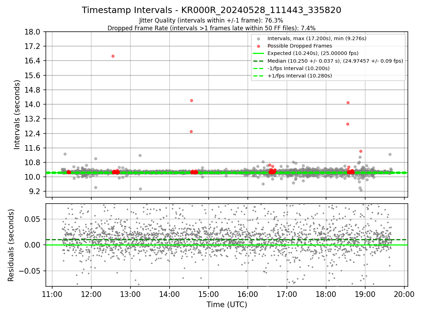Click the '18:00' x-axis tick label
Viewport: 423px width, 317px height.
coord(326,293)
